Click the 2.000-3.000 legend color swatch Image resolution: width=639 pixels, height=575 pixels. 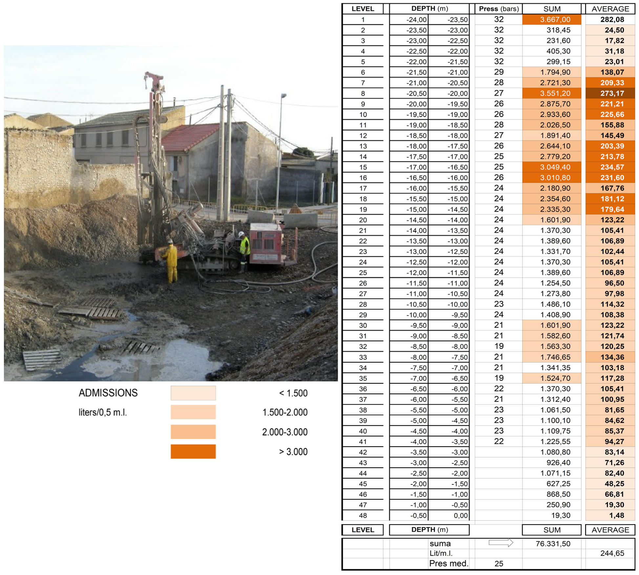point(193,432)
